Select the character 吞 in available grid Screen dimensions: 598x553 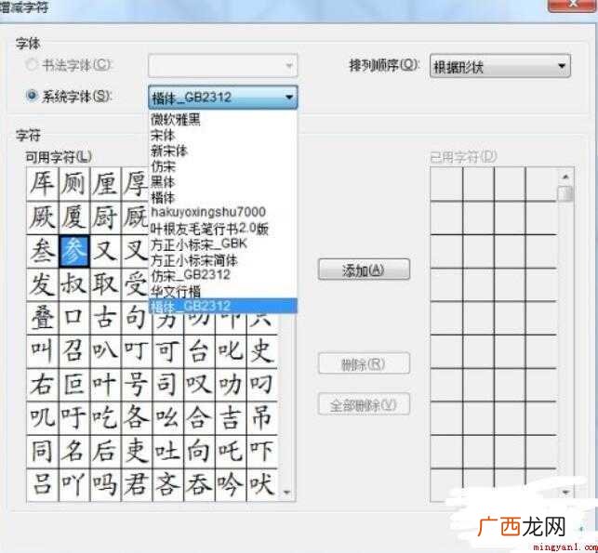(x=199, y=485)
